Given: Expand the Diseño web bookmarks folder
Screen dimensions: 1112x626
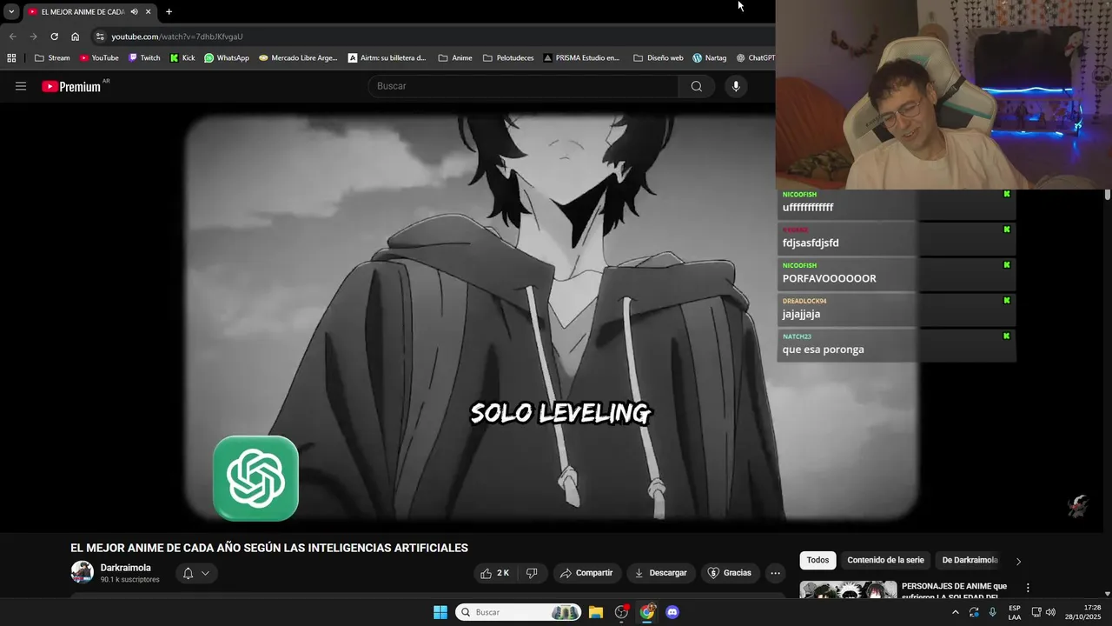Looking at the screenshot, I should click(x=659, y=58).
